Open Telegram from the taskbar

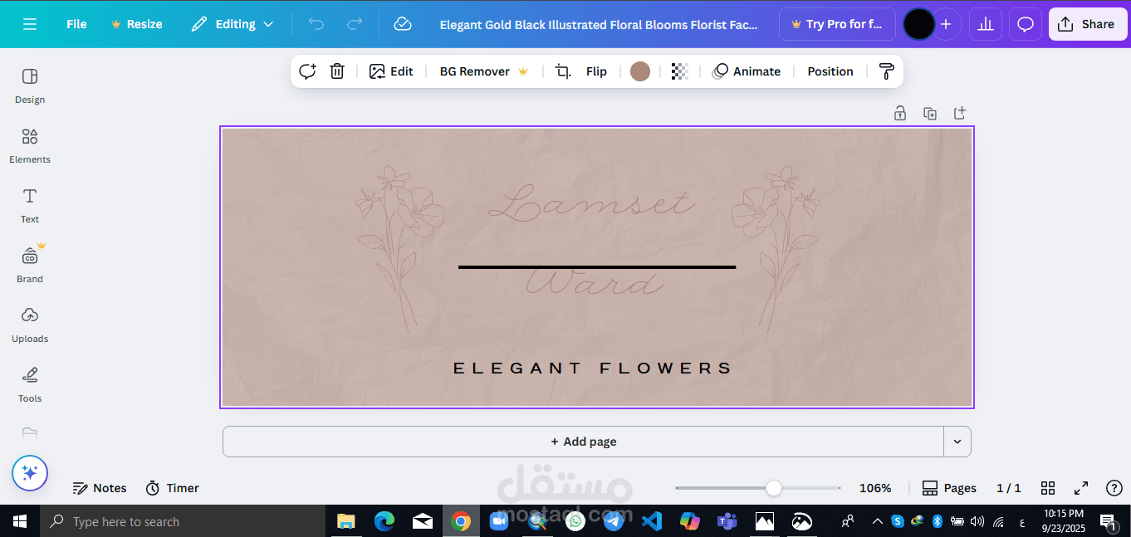tap(614, 521)
